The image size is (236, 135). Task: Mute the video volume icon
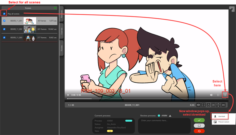pyautogui.click(x=211, y=95)
